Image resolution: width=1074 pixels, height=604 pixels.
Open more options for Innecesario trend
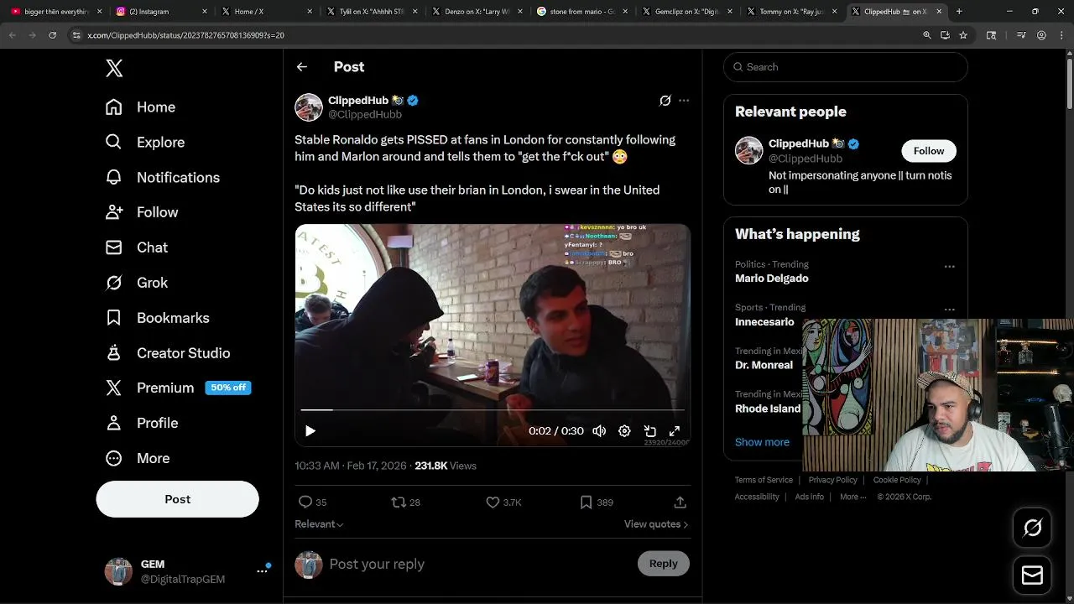[x=949, y=310]
